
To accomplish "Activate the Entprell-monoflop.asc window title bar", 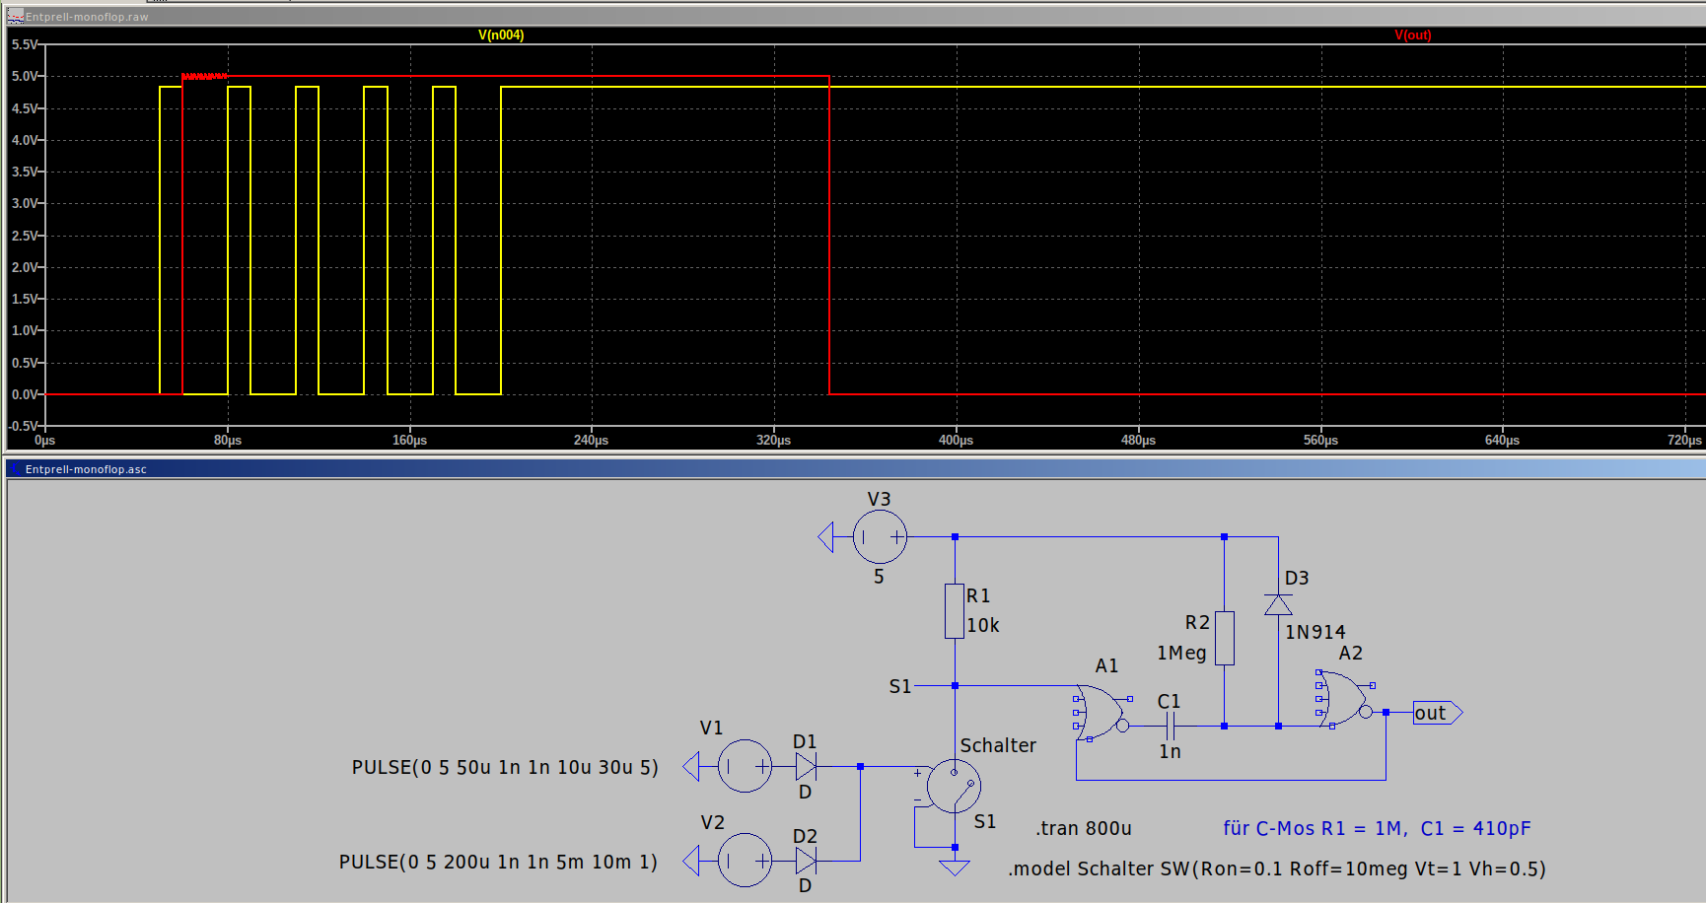I will click(x=87, y=469).
